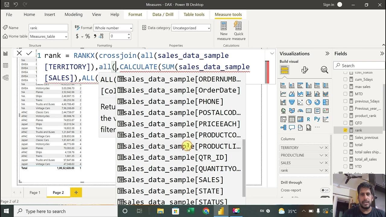Open the Home table dropdown
This screenshot has width=386, height=217.
pos(49,36)
